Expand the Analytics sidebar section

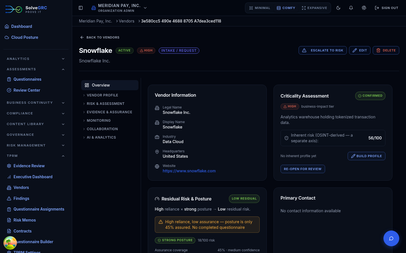(36, 59)
